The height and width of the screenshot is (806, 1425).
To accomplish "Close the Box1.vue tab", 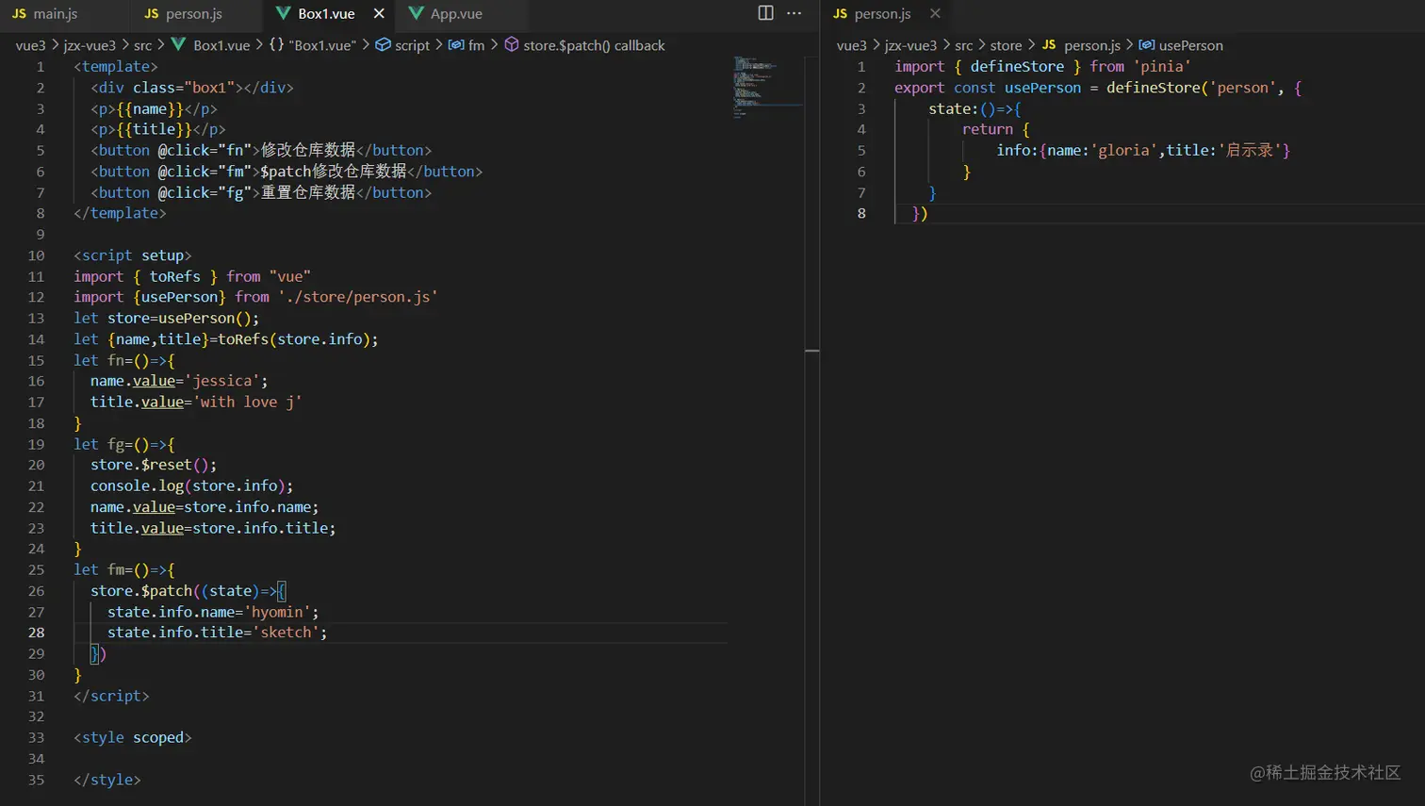I will click(379, 13).
